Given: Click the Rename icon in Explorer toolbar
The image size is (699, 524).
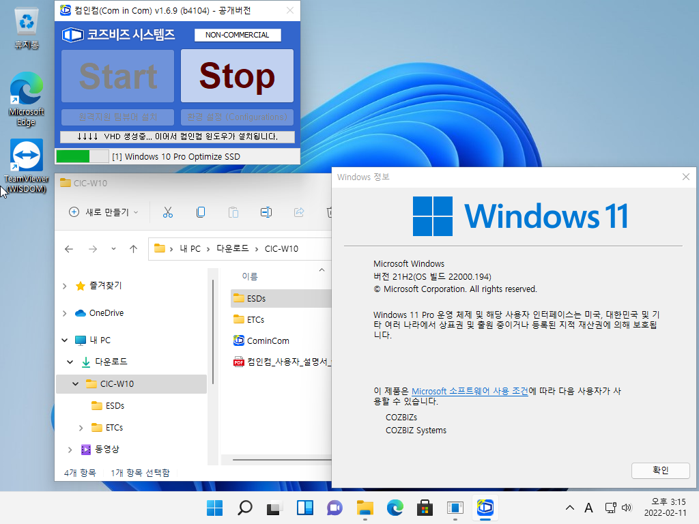Looking at the screenshot, I should (x=266, y=213).
